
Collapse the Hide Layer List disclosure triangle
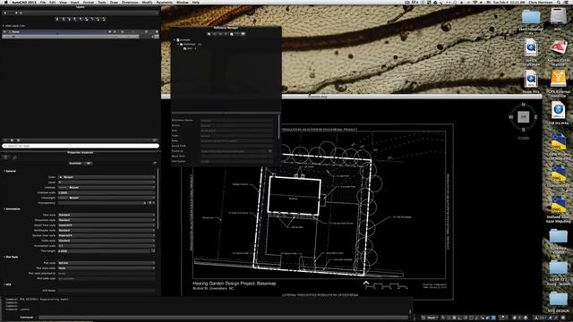coord(4,26)
